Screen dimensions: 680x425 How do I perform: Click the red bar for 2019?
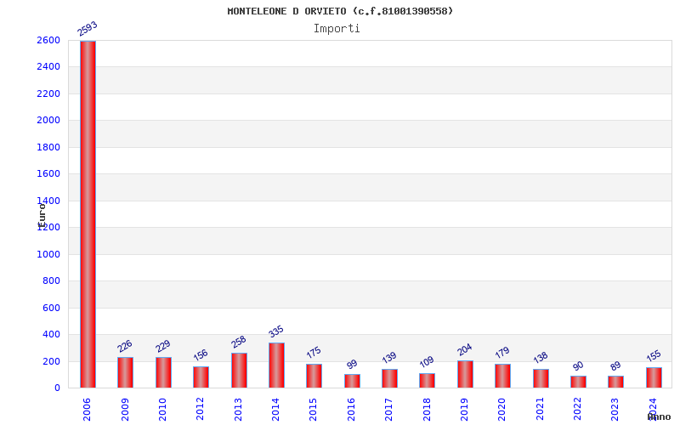pos(465,374)
